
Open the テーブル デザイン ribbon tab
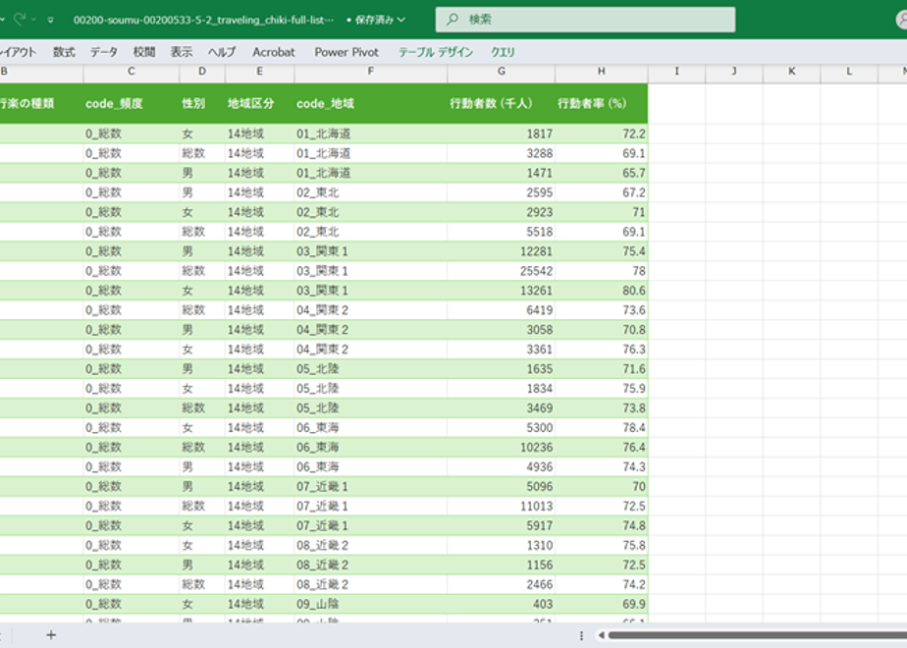[x=436, y=52]
